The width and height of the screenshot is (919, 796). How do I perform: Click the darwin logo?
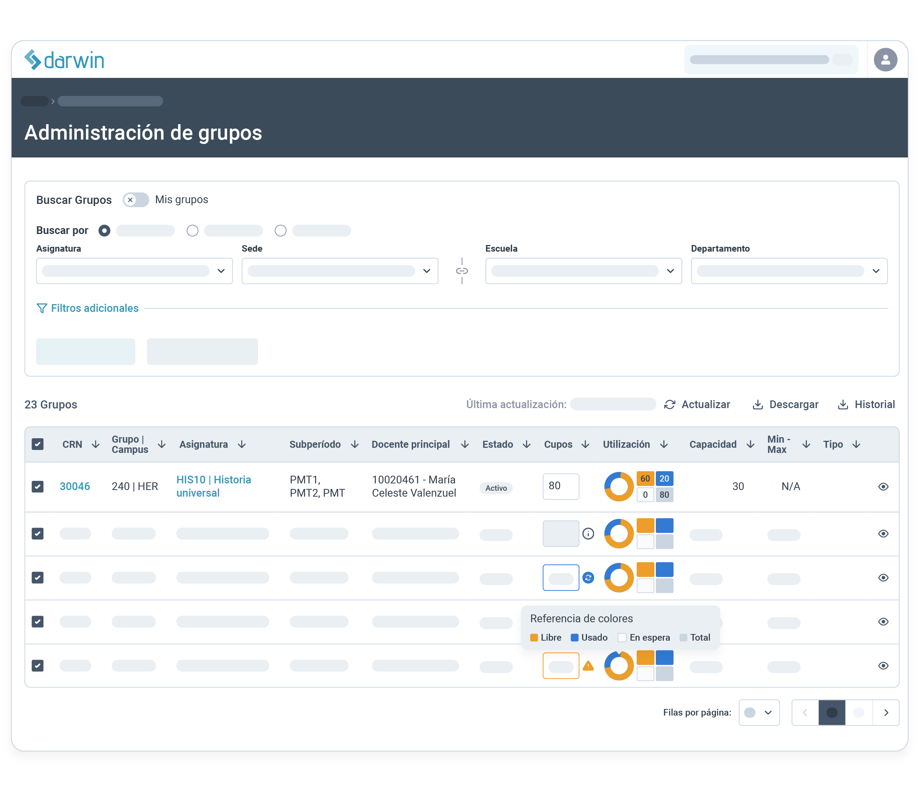[x=64, y=60]
